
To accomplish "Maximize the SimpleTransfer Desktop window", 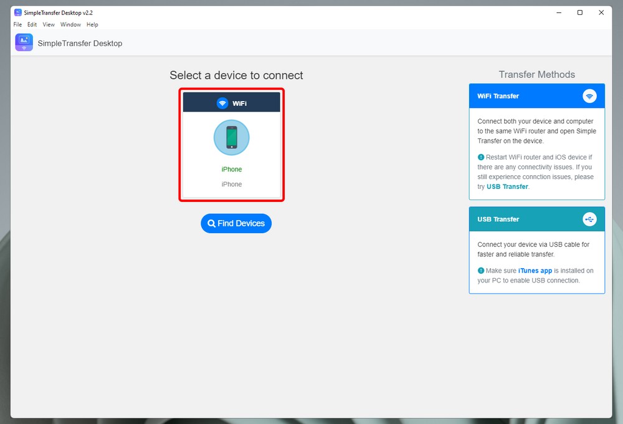I will tap(580, 12).
